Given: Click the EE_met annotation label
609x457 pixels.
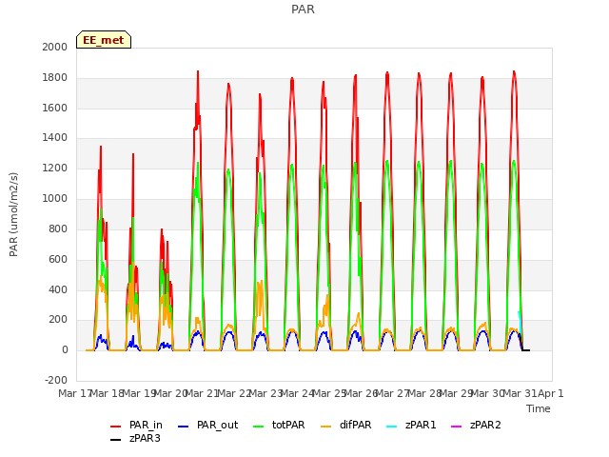Looking at the screenshot, I should click(x=104, y=40).
